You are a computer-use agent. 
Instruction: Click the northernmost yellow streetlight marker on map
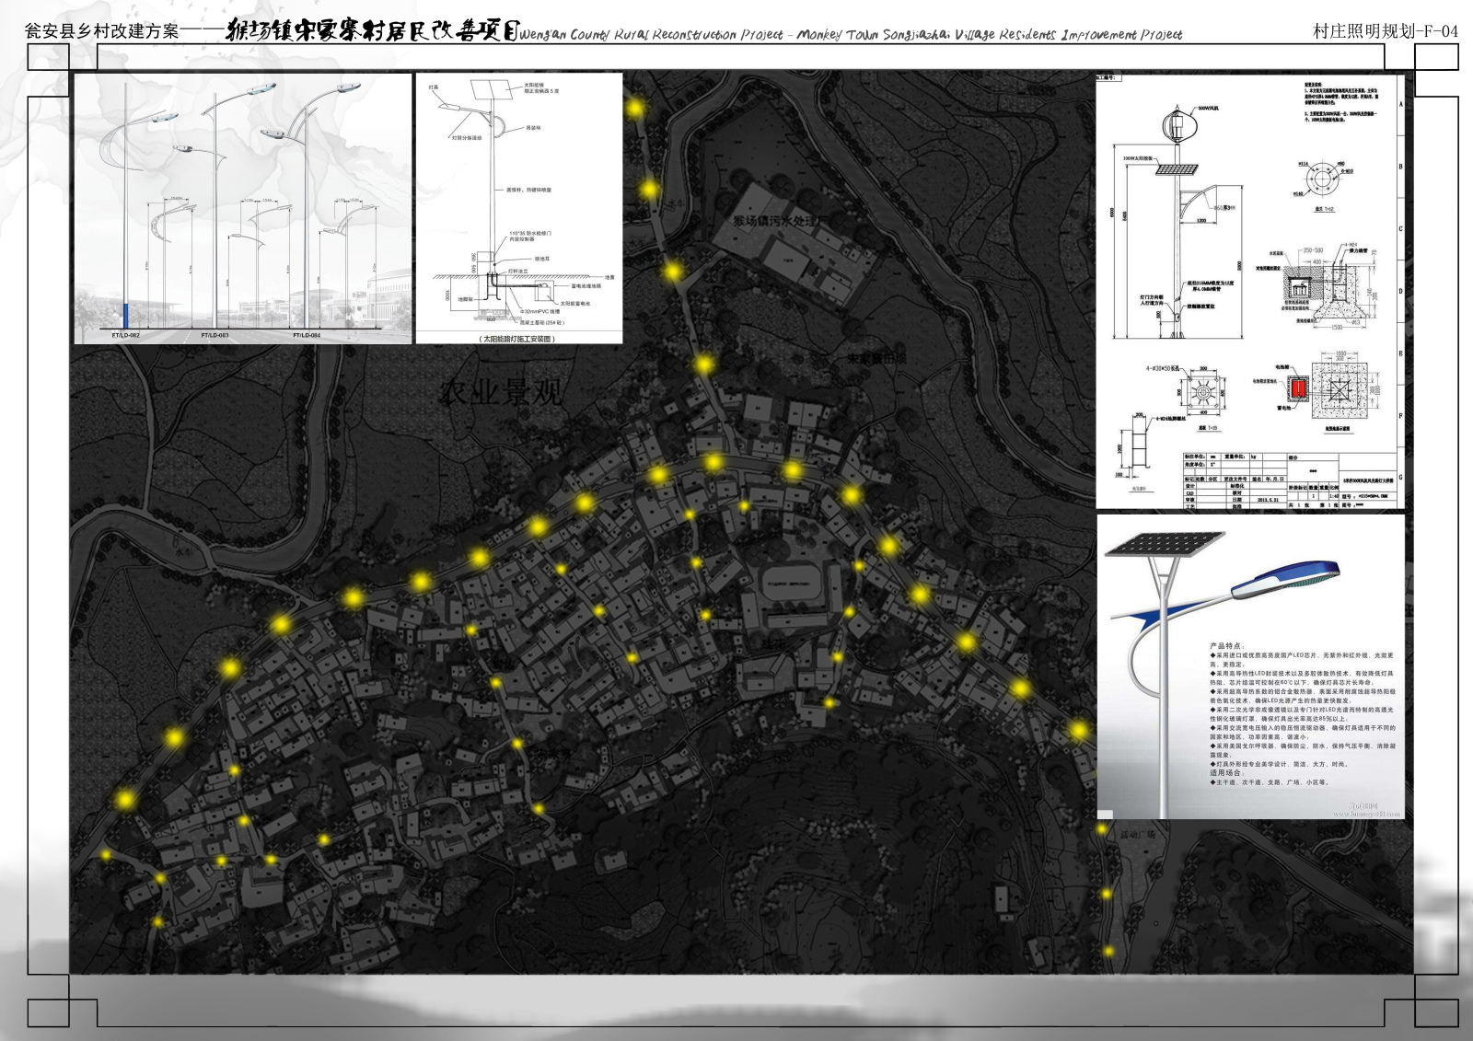tap(635, 109)
